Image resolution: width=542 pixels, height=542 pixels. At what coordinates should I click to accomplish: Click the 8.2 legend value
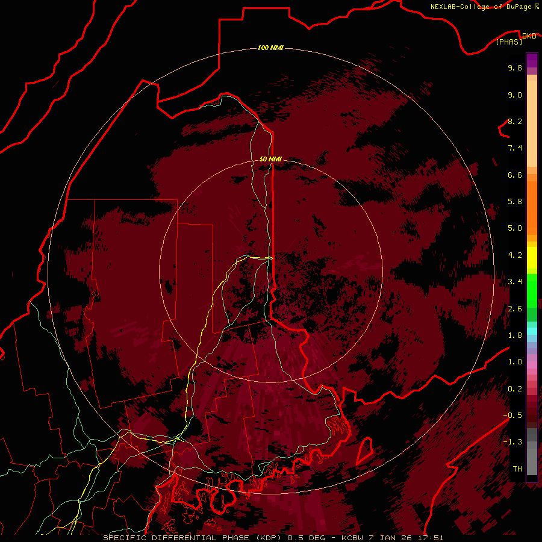(515, 121)
